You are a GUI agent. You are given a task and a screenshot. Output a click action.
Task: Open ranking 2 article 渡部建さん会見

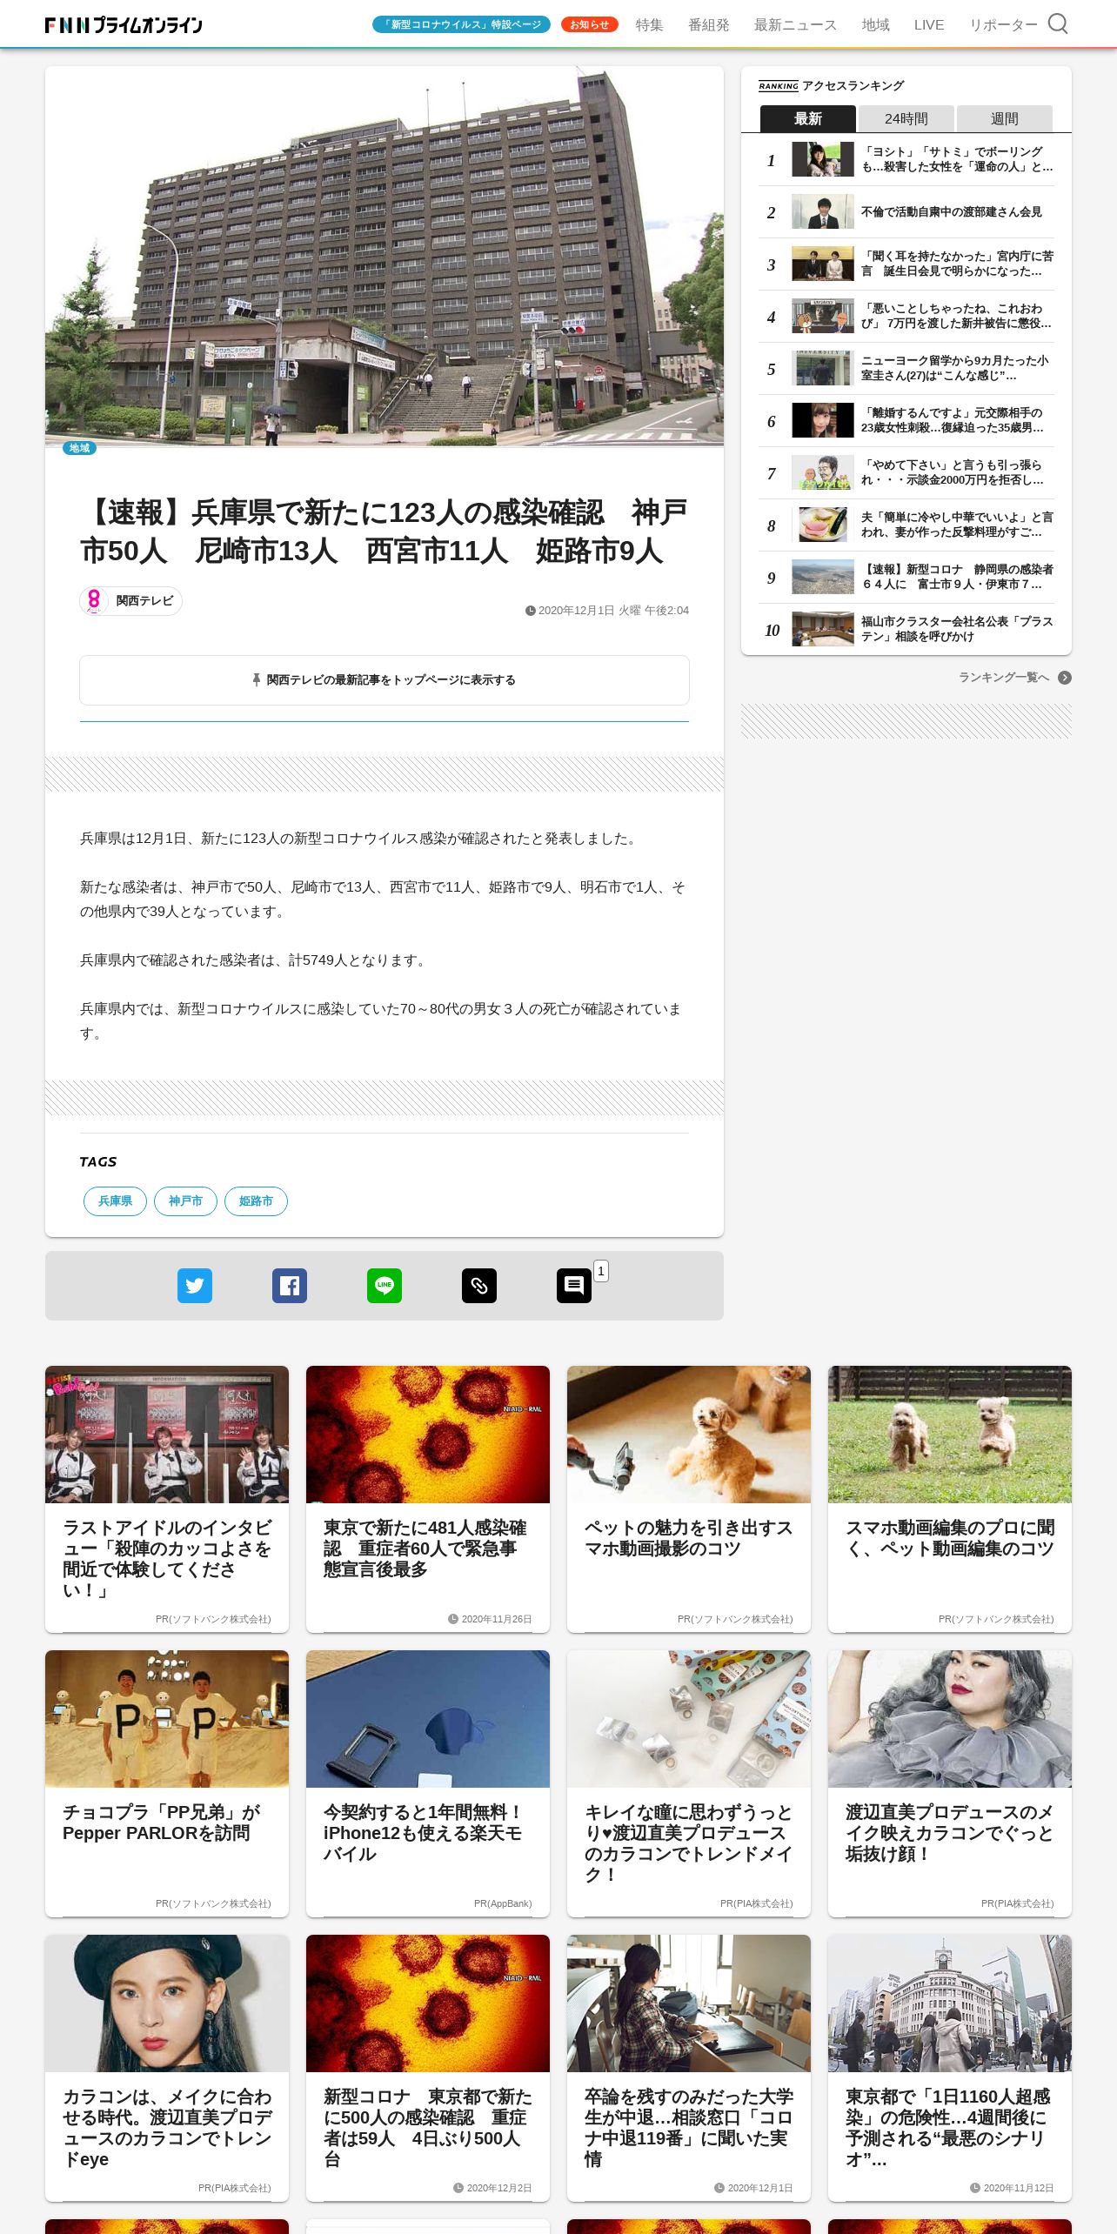click(x=906, y=211)
